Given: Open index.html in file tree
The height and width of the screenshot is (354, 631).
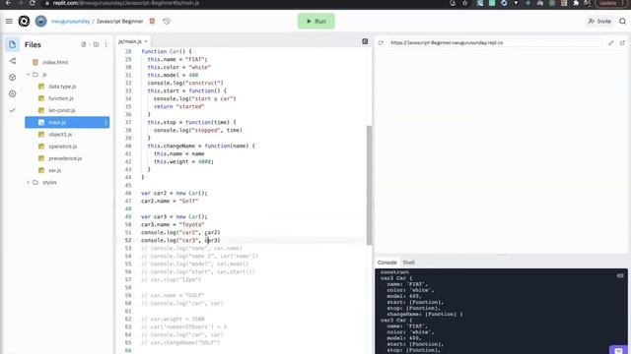Looking at the screenshot, I should point(55,62).
